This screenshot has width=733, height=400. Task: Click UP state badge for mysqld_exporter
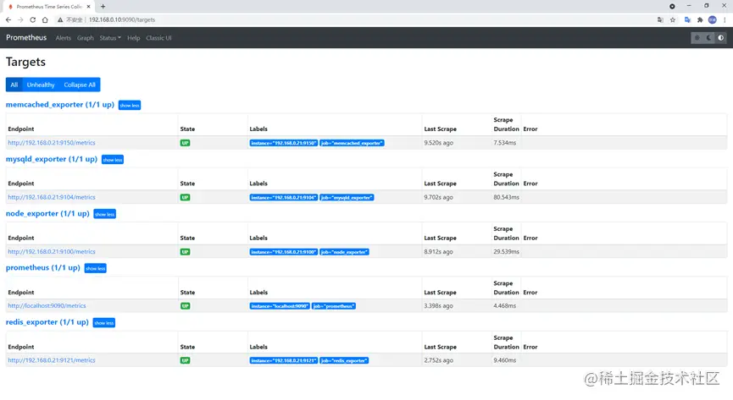pyautogui.click(x=185, y=197)
